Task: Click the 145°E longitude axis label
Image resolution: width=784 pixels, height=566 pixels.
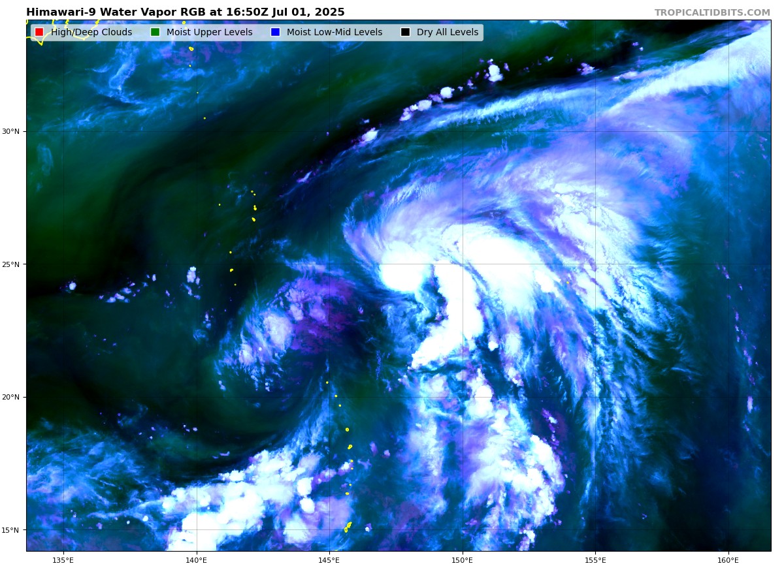Action: (x=329, y=559)
